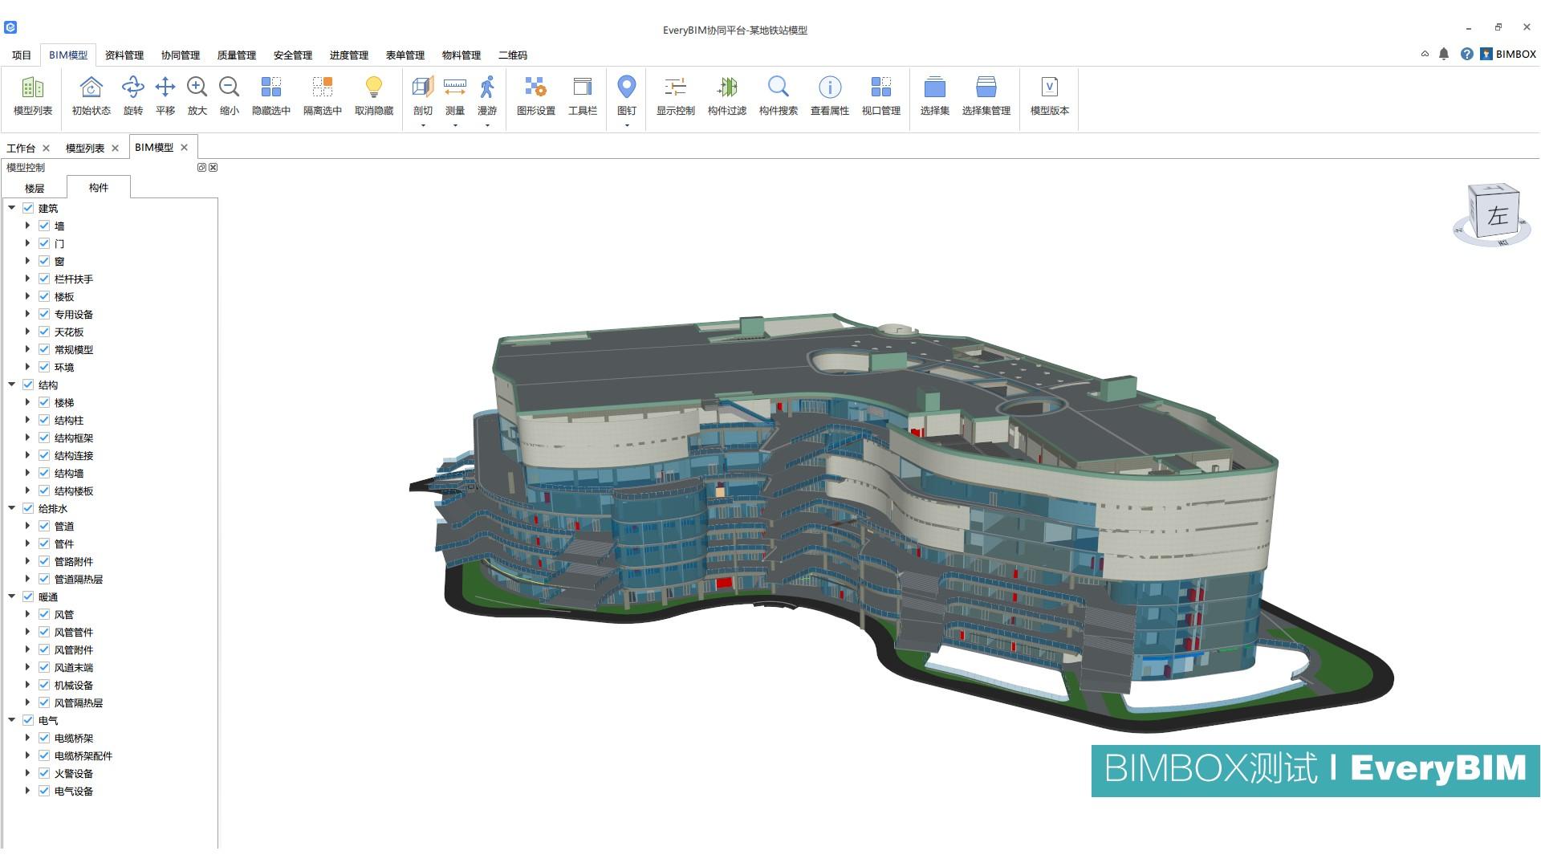Toggle visibility of 结构柱 components
This screenshot has width=1541, height=867.
pos(44,420)
